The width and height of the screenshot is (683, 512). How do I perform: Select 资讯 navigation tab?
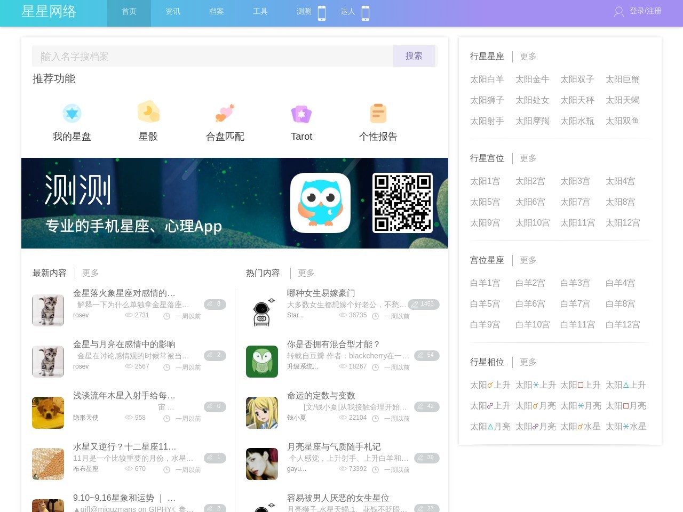point(173,12)
